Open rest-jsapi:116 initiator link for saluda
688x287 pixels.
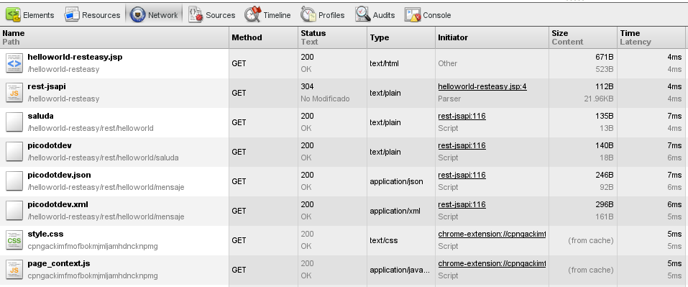click(462, 116)
